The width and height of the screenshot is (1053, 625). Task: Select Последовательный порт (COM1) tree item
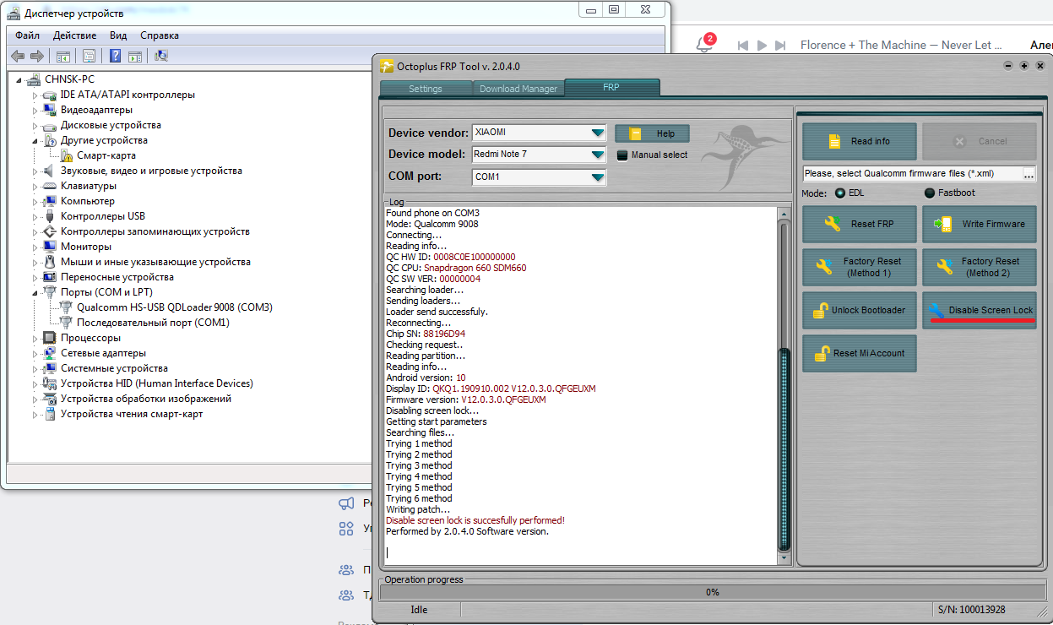click(x=153, y=323)
